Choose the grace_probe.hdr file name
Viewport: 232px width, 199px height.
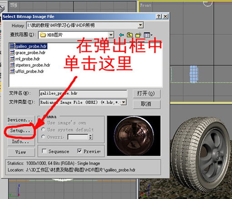(x=30, y=53)
